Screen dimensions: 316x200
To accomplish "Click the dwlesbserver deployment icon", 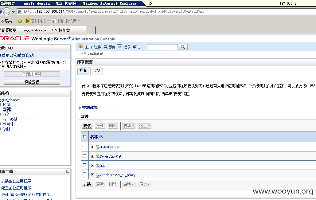I will (x=98, y=147).
